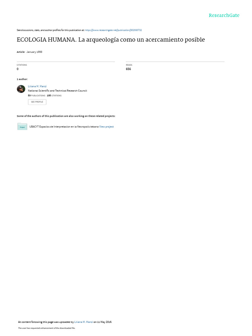The height and width of the screenshot is (336, 252).
Task: Click the 258 CITATIONS author stat
Action: 54,95
